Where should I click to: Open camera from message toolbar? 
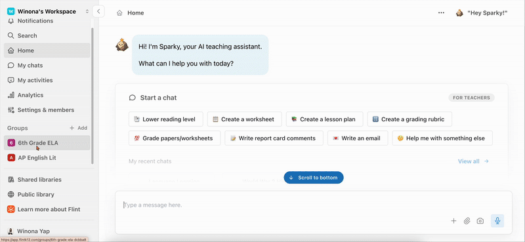[480, 221]
